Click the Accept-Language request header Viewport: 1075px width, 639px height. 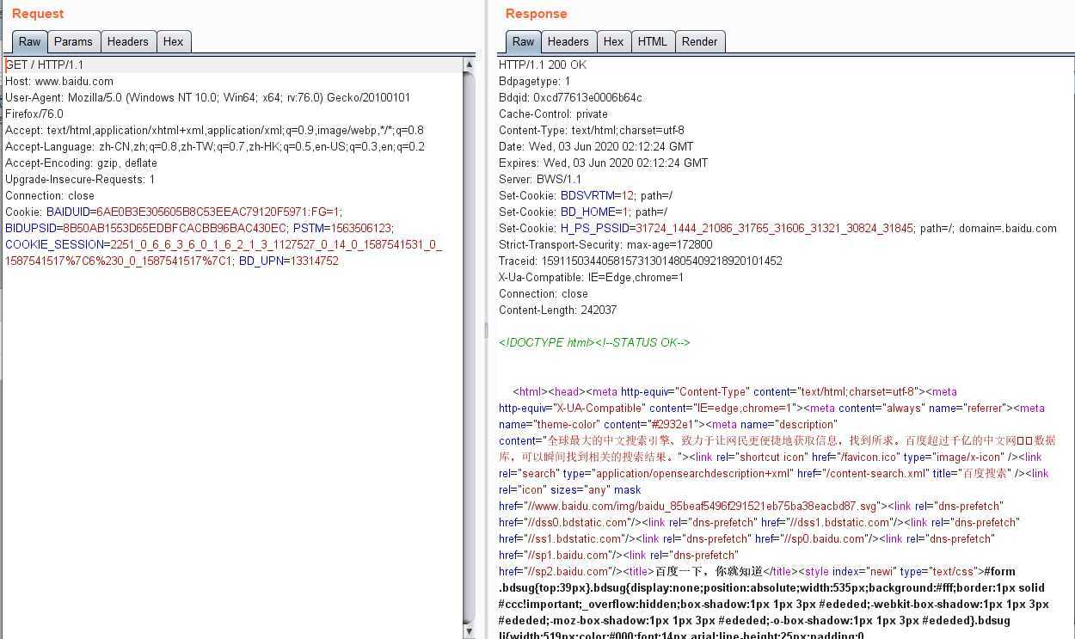point(215,146)
